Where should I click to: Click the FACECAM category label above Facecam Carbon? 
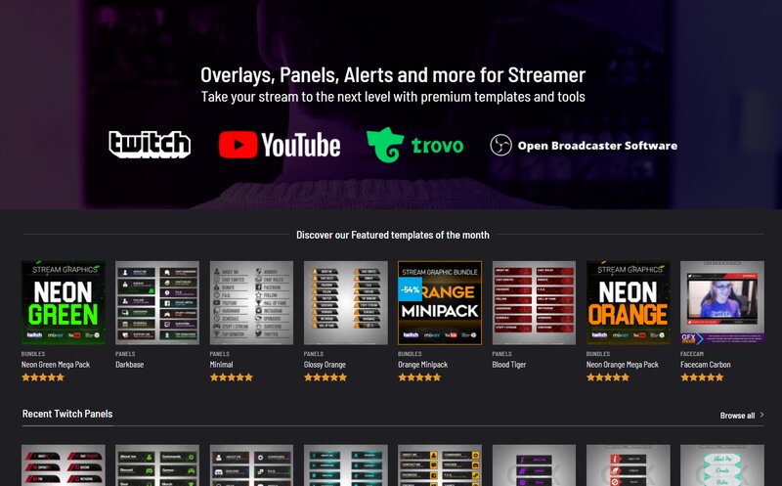pos(692,354)
